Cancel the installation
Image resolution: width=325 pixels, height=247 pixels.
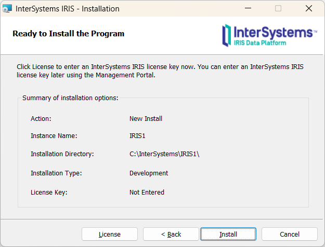[289, 234]
